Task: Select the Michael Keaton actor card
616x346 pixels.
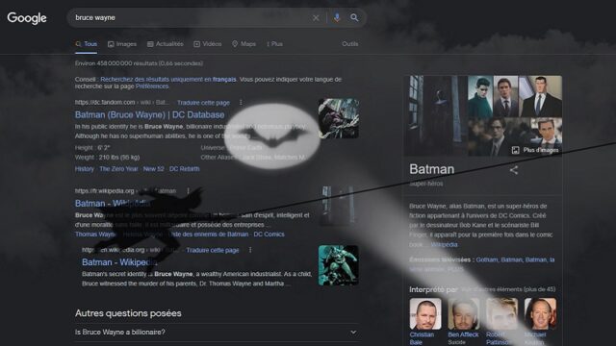Action: coord(540,321)
